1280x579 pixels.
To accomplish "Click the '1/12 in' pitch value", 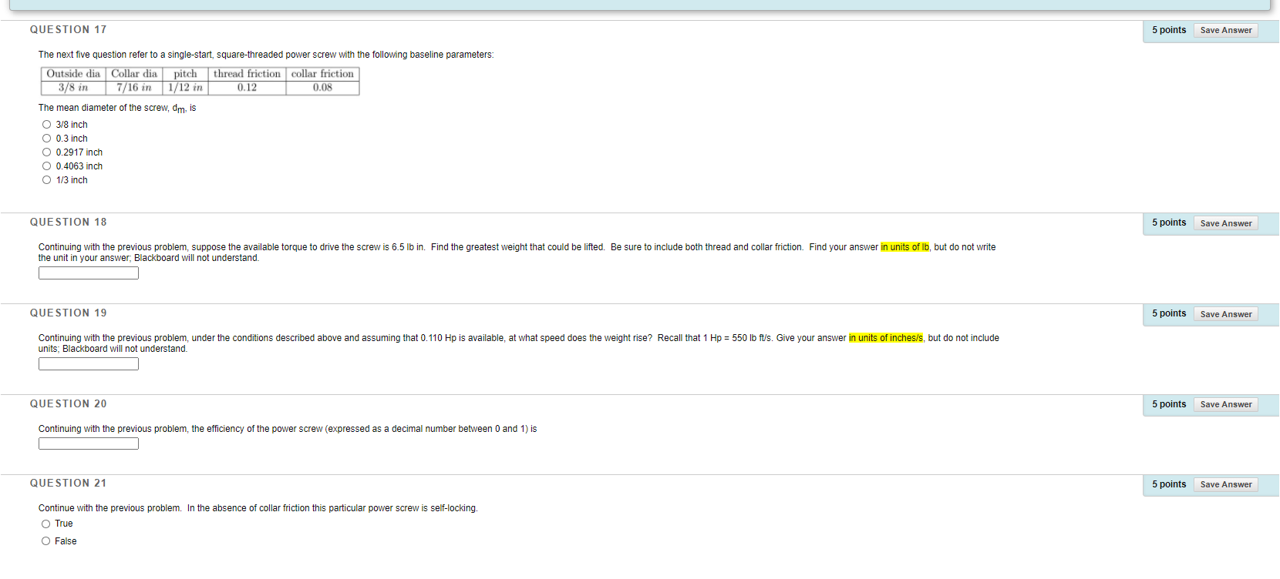I will click(x=185, y=88).
